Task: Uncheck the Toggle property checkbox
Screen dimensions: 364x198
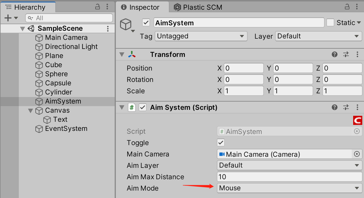Action: click(x=221, y=143)
